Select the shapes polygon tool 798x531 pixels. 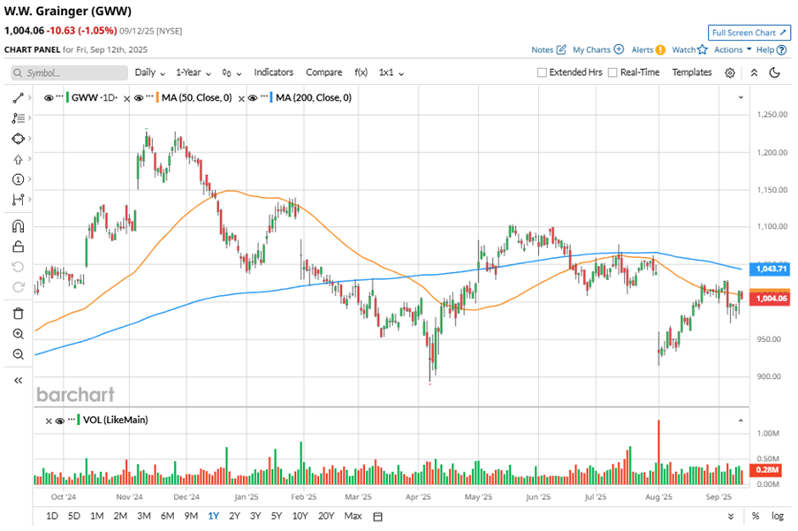[18, 139]
